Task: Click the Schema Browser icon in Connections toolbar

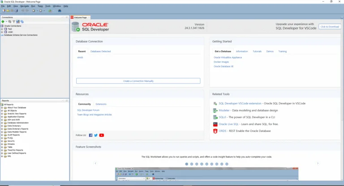Action: point(18,21)
